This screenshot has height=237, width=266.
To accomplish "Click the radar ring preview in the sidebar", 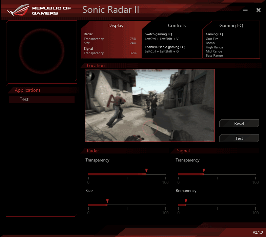I will click(x=42, y=51).
